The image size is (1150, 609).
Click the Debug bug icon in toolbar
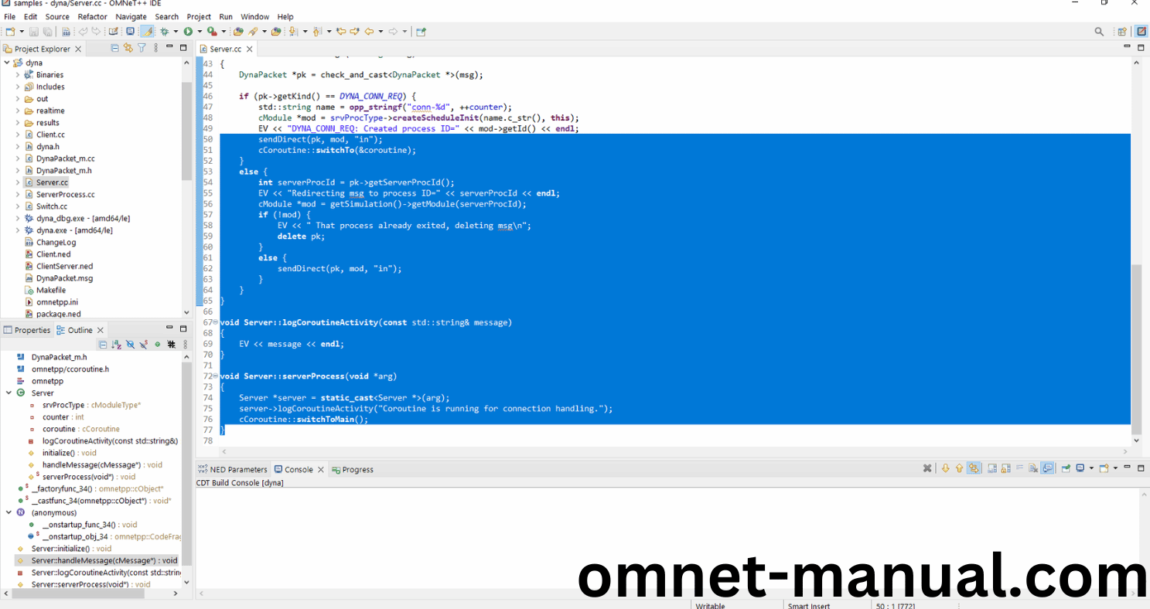(x=164, y=32)
